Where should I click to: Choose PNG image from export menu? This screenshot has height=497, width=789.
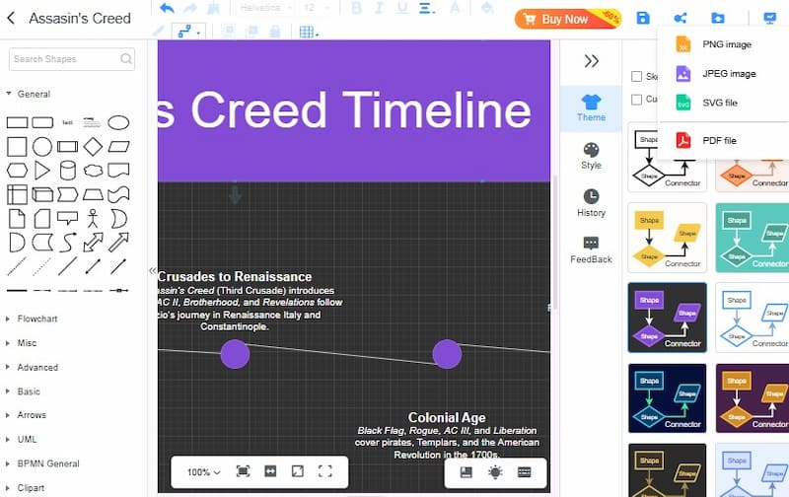726,44
